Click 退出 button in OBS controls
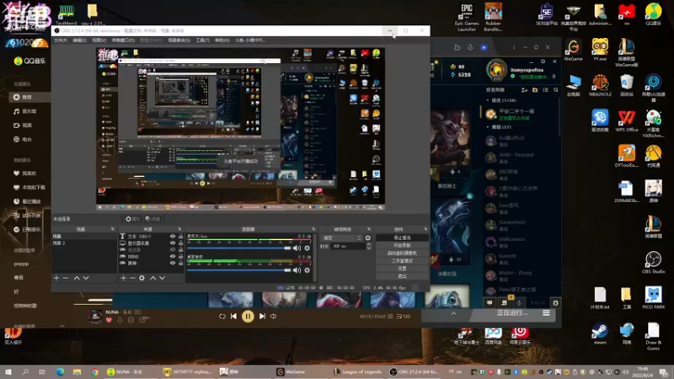The height and width of the screenshot is (379, 674). 403,276
